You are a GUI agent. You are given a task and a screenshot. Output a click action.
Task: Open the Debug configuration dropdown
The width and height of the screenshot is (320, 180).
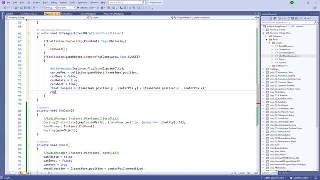coord(51,8)
